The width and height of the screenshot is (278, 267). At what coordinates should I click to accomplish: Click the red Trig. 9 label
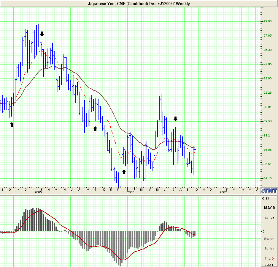[269, 259]
